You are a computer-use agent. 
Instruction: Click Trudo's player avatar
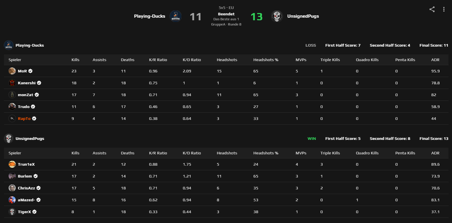pos(12,107)
